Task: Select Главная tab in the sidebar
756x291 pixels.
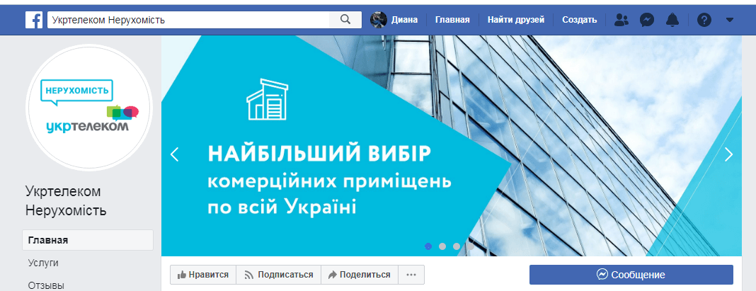Action: click(88, 240)
